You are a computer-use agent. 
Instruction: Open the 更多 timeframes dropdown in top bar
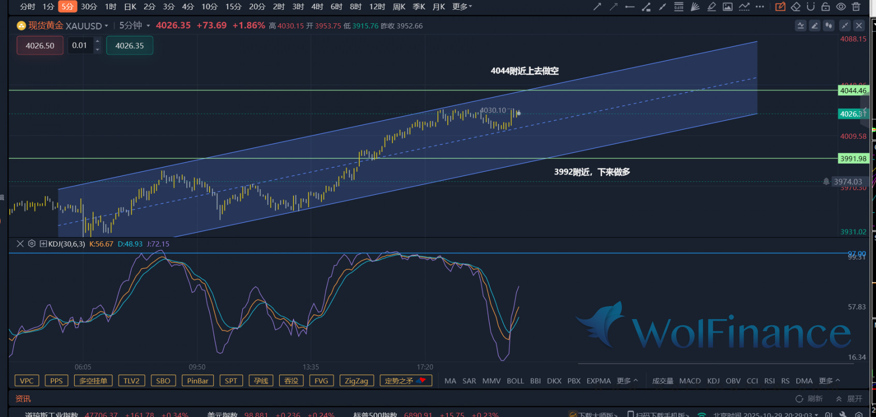point(462,7)
